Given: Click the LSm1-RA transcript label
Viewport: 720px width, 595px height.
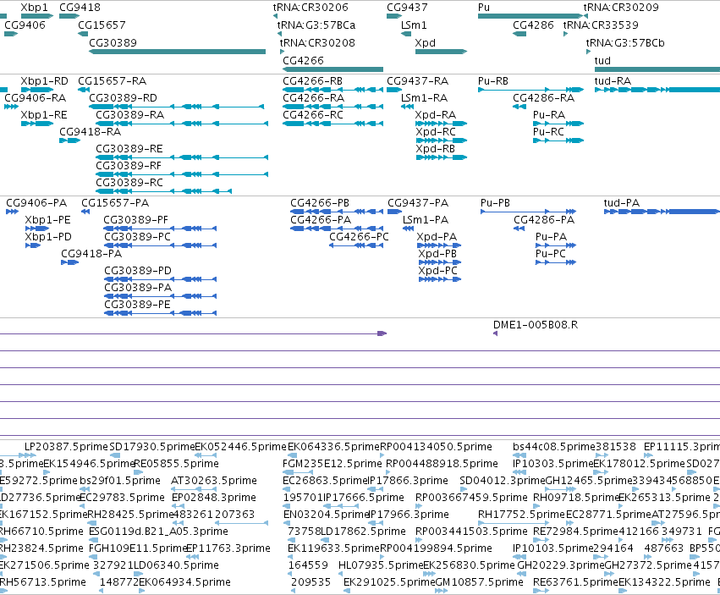Looking at the screenshot, I should pyautogui.click(x=424, y=98).
